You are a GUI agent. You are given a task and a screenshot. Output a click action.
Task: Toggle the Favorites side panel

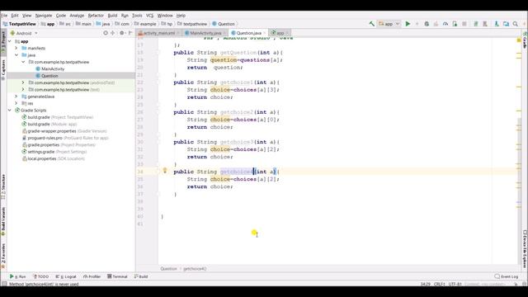coord(3,256)
